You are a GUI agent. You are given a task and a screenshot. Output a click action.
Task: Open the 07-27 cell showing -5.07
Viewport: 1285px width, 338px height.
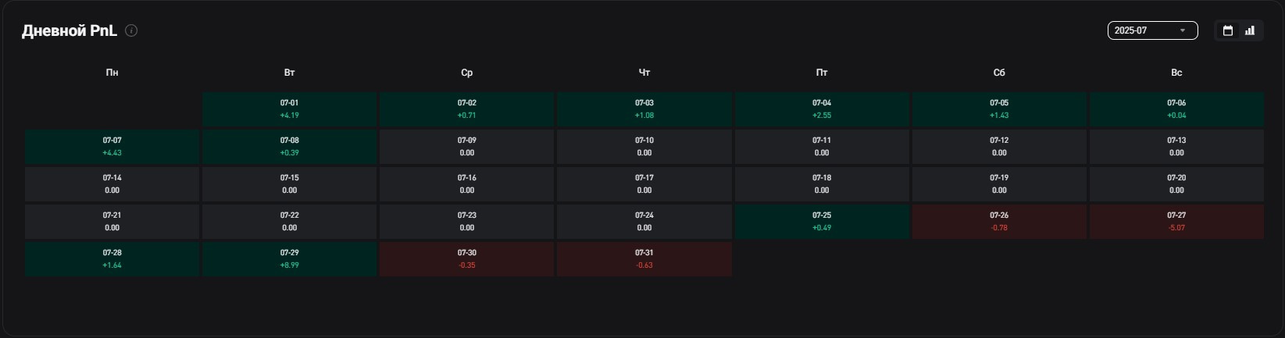(x=1176, y=222)
